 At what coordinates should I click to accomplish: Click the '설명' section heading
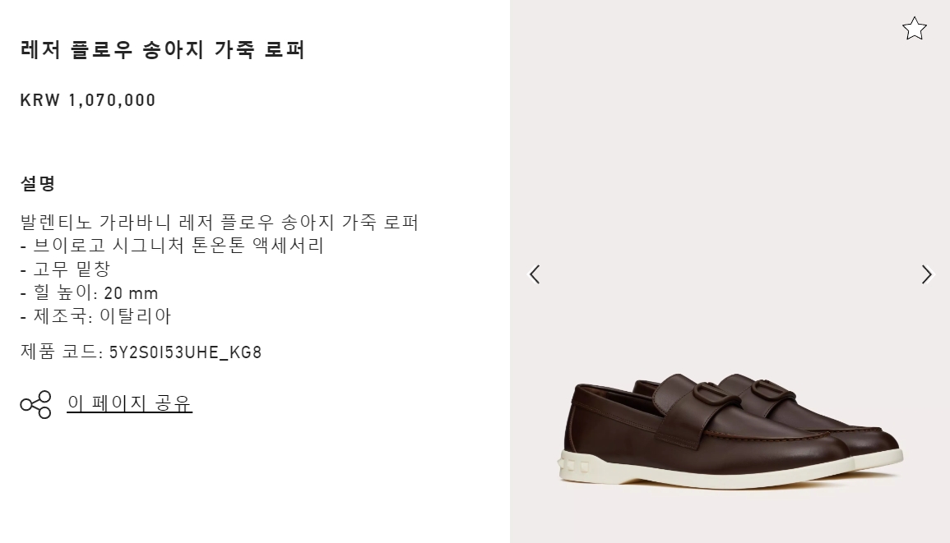pyautogui.click(x=38, y=183)
